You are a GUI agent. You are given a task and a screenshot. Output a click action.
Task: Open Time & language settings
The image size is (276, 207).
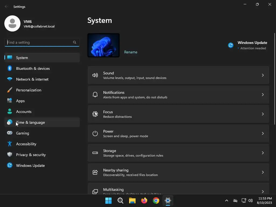click(x=42, y=122)
